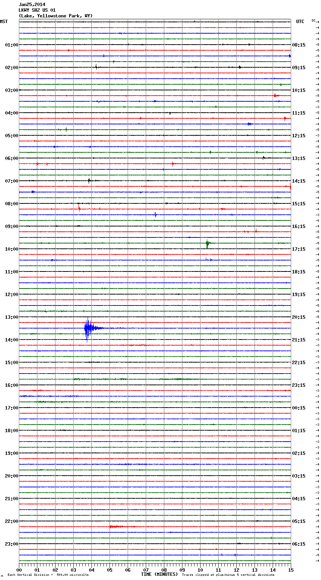
Task: Click the 12:15 UTC time label
Action: pyautogui.click(x=299, y=136)
